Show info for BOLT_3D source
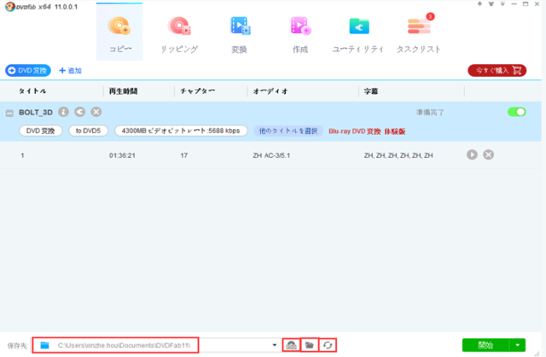 pyautogui.click(x=64, y=111)
